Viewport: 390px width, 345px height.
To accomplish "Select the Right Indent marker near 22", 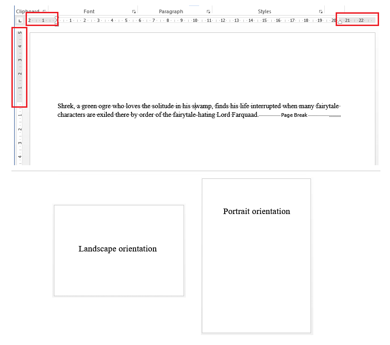I will pyautogui.click(x=340, y=21).
